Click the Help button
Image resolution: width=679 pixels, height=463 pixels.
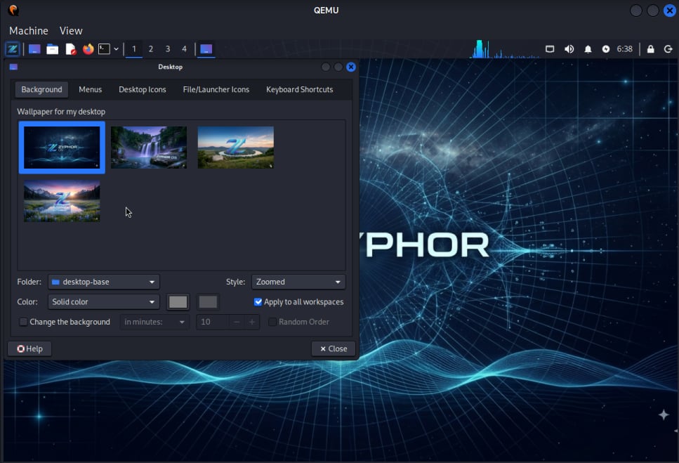29,348
